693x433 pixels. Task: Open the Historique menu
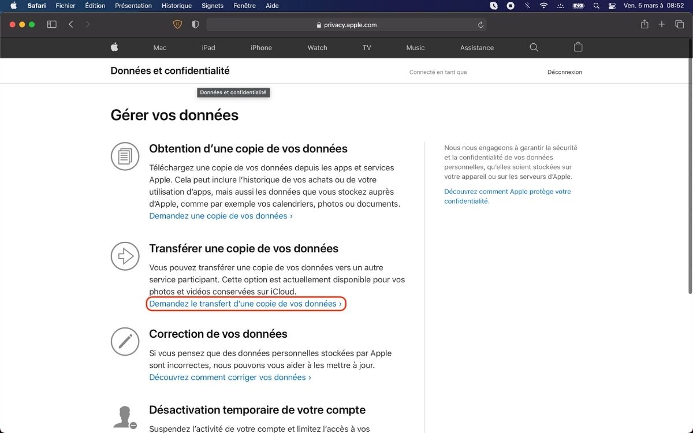tap(177, 6)
